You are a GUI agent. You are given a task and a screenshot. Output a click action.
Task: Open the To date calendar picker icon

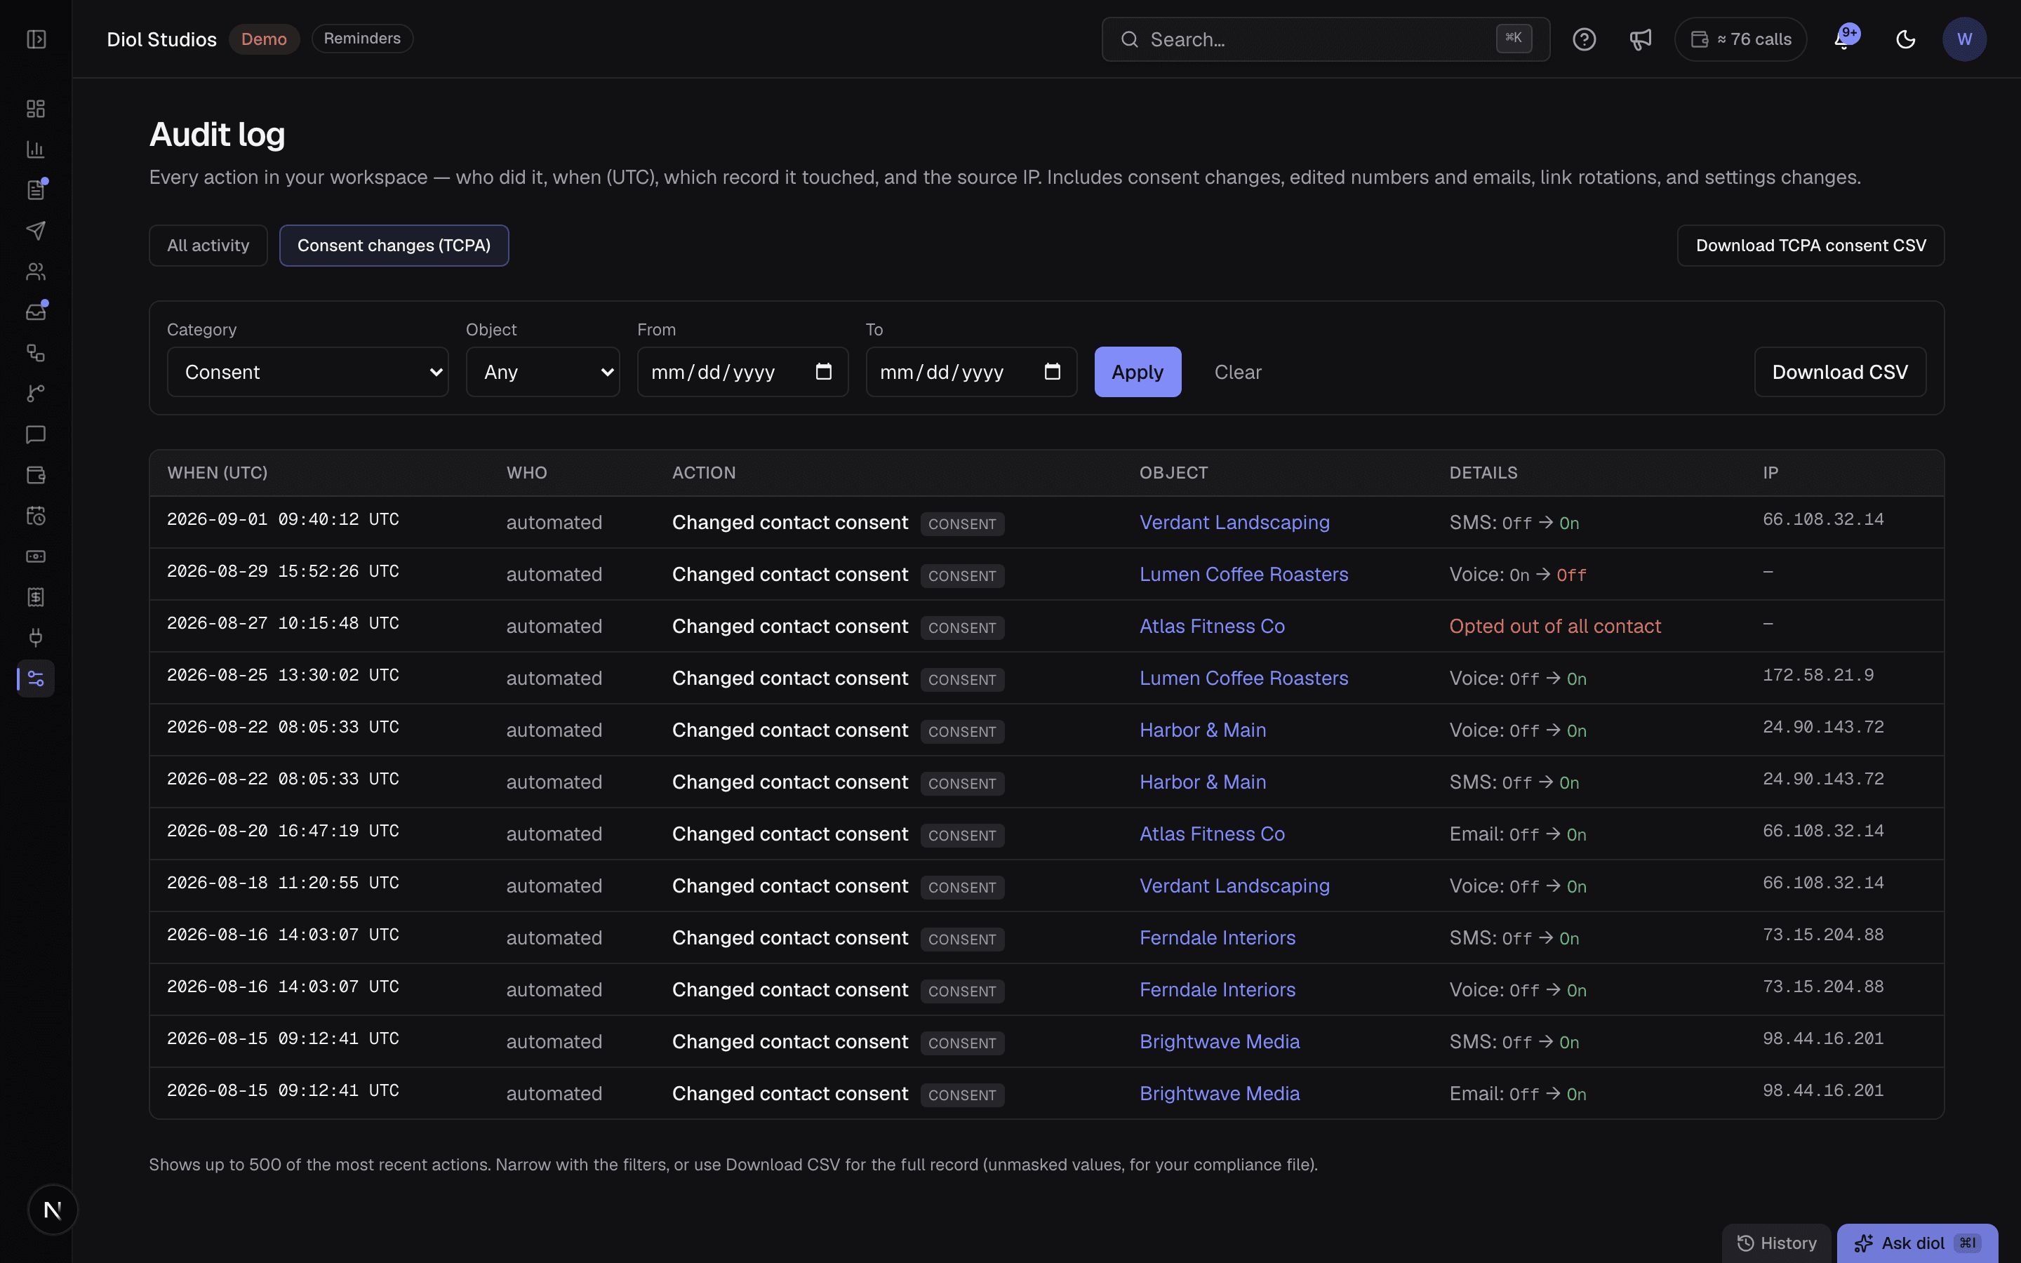click(1053, 372)
